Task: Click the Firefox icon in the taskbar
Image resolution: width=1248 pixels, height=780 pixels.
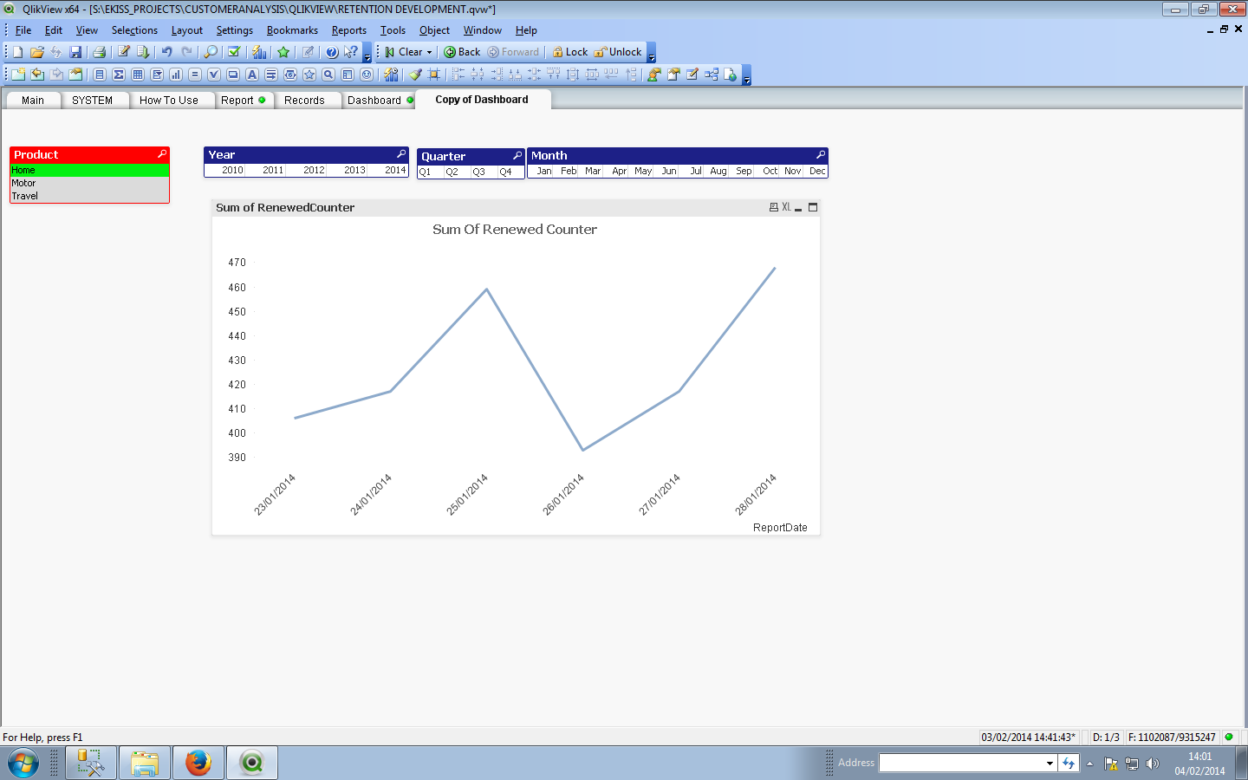Action: (198, 763)
